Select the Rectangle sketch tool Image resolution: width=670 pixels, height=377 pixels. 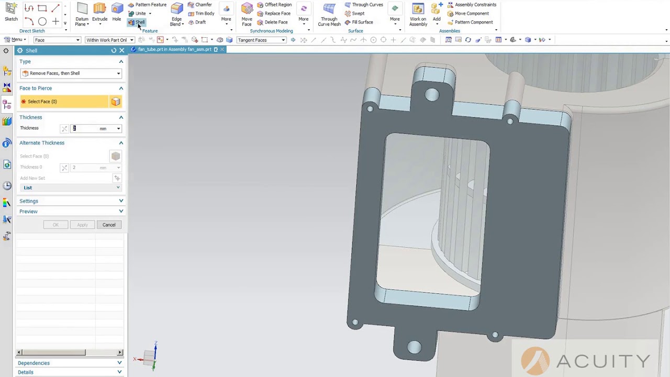[42, 8]
